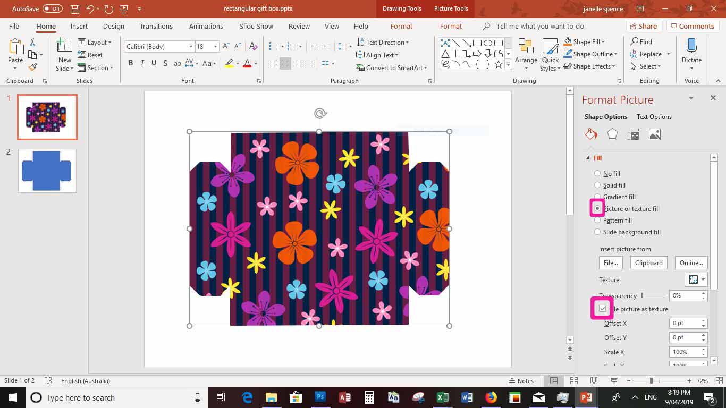Click the Fill & Line icon in Format Picture

click(x=590, y=134)
